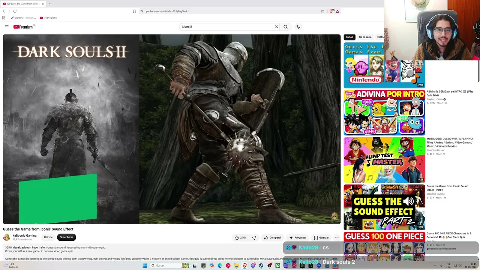Dislike the video with thumbs down
Image resolution: width=480 pixels, height=270 pixels.
click(254, 238)
